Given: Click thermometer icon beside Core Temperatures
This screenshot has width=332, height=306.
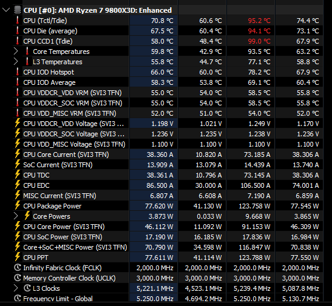Looking at the screenshot, I should click(27, 52).
